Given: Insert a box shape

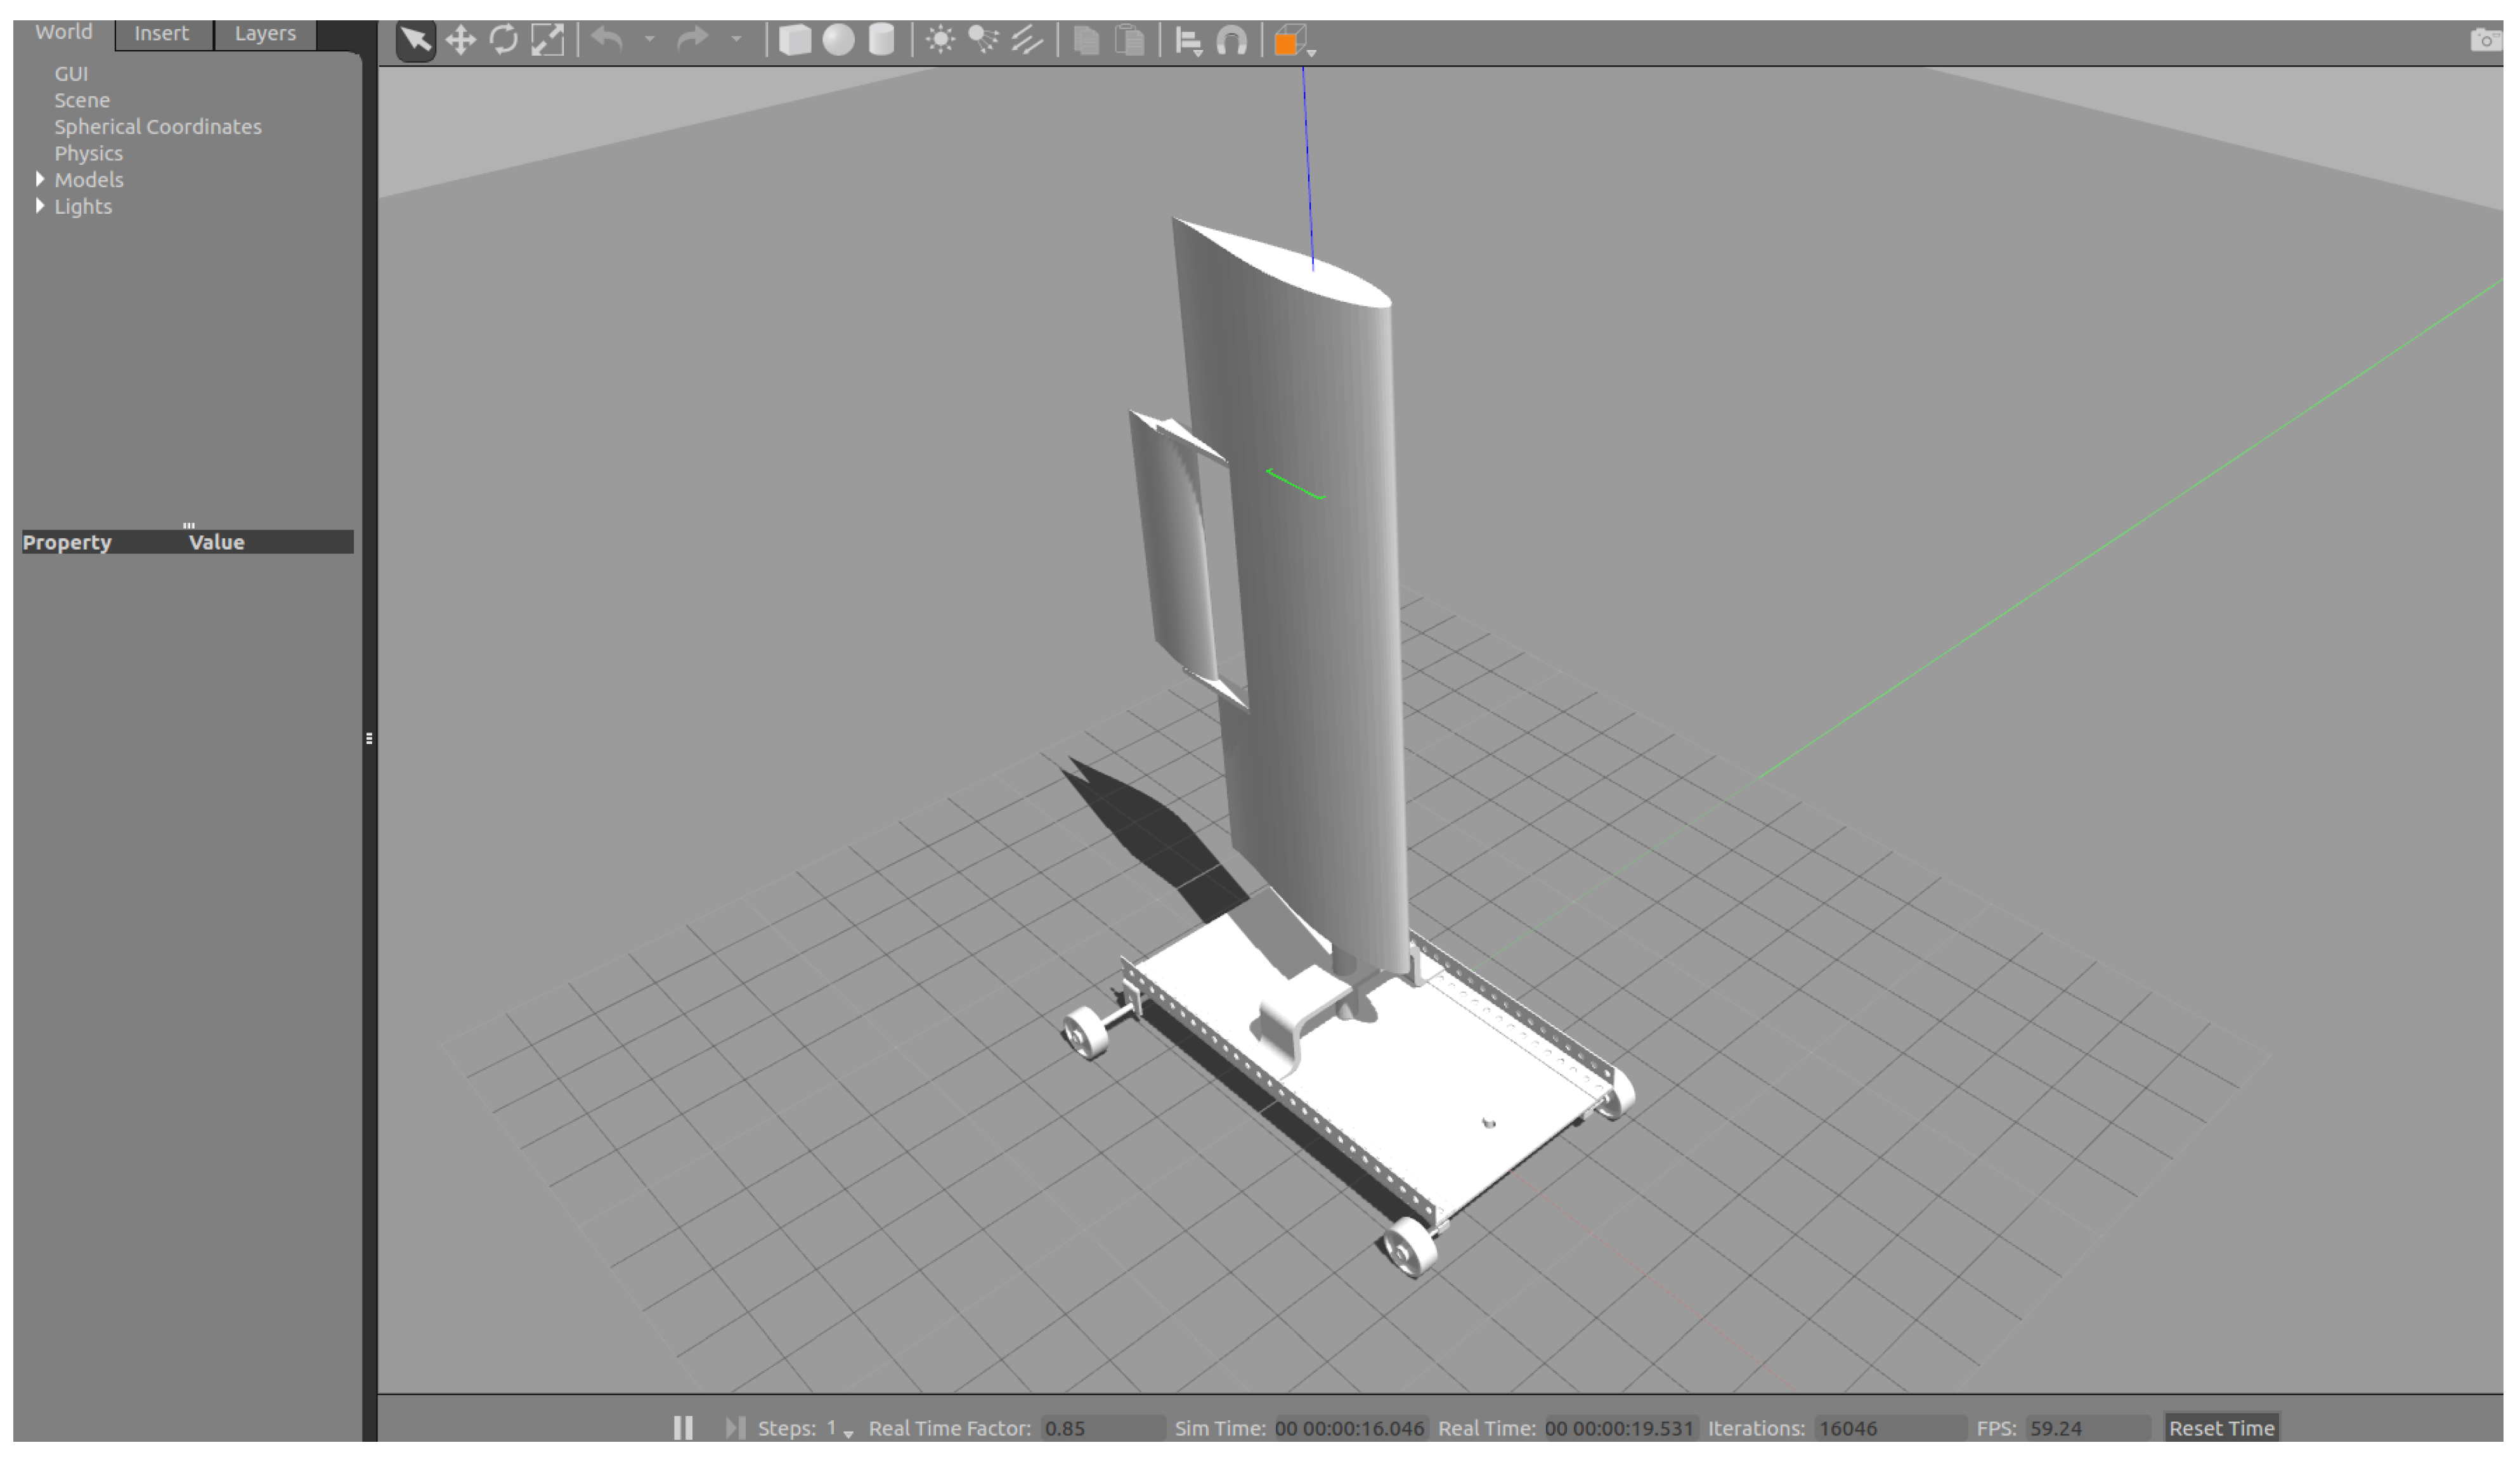Looking at the screenshot, I should tap(794, 41).
